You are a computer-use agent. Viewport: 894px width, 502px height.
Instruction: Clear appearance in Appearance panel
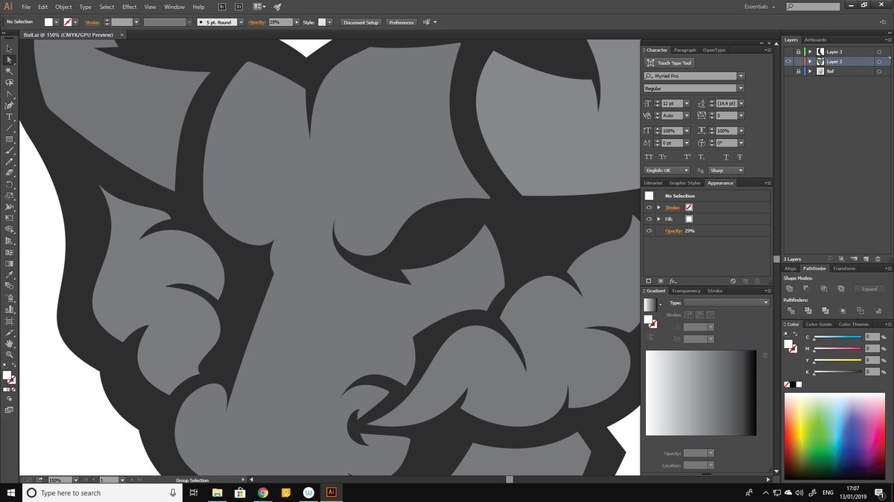tap(733, 281)
